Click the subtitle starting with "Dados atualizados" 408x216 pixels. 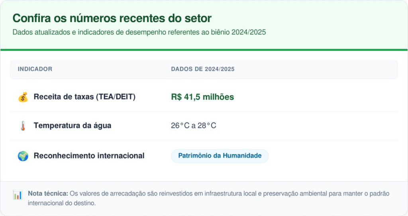click(x=139, y=32)
